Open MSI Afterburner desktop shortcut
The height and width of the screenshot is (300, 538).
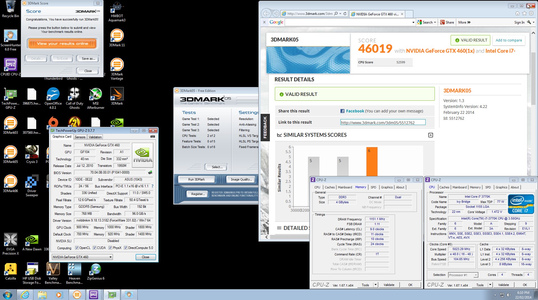click(x=96, y=98)
